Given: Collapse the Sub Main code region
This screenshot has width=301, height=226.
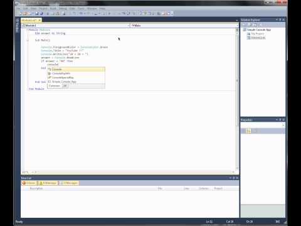Looking at the screenshot, I should coord(28,40).
